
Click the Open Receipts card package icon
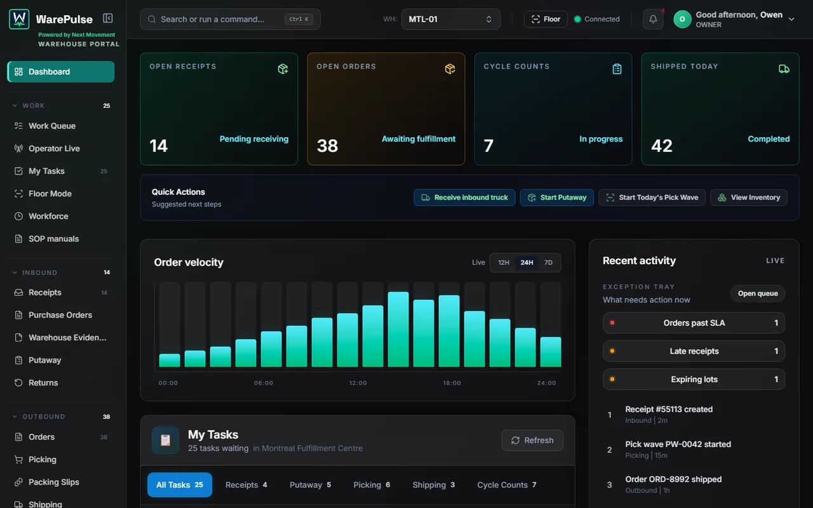point(283,69)
